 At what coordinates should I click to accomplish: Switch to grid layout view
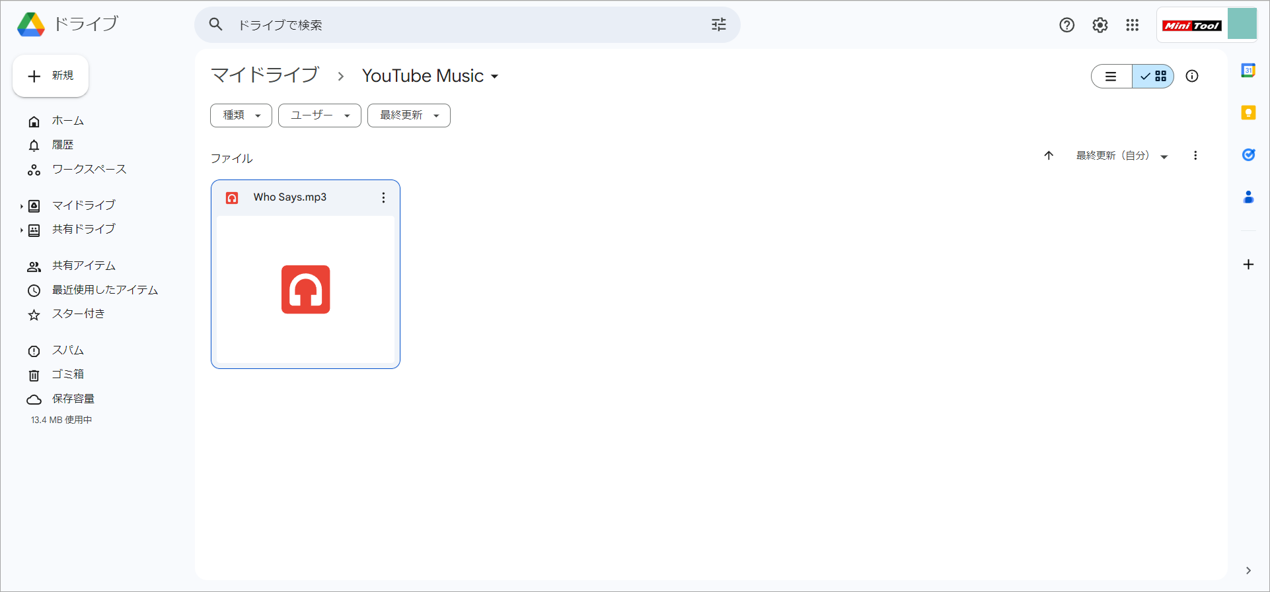pos(1153,77)
